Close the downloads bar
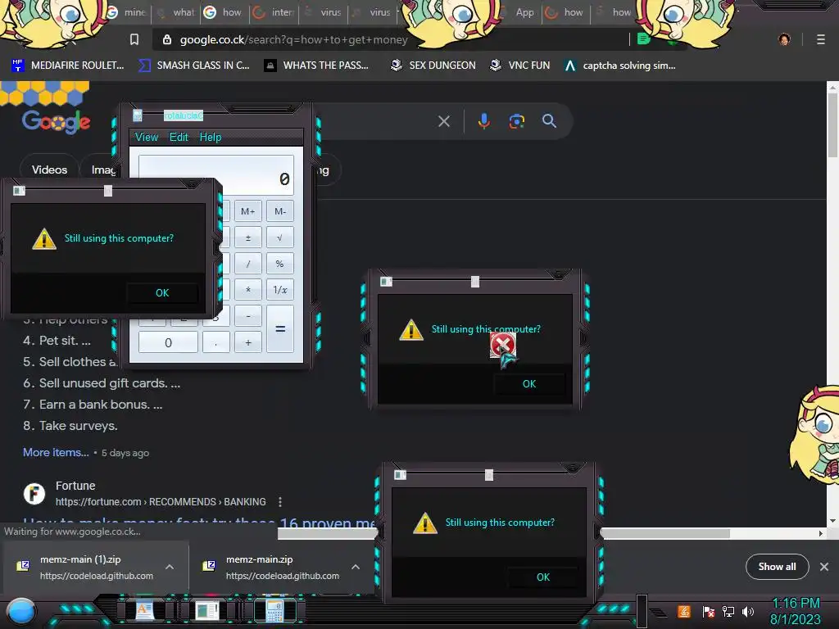The height and width of the screenshot is (629, 839). tap(824, 567)
